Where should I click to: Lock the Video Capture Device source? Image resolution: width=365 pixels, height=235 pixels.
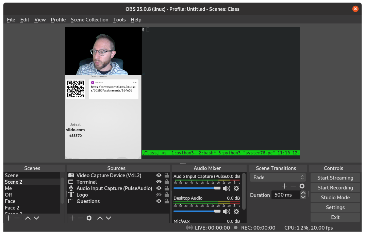point(167,175)
